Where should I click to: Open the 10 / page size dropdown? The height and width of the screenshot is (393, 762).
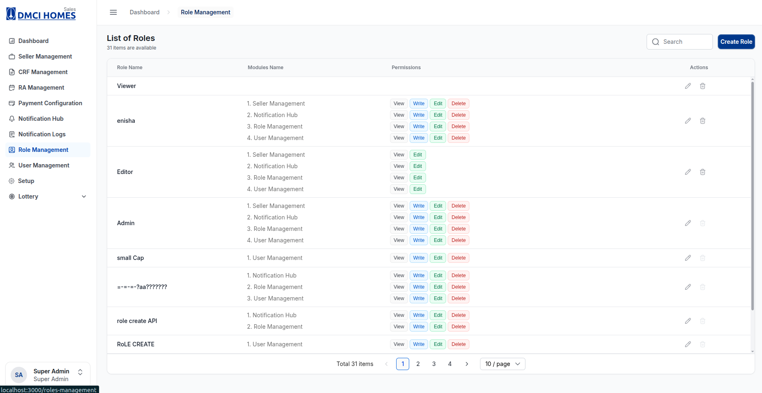click(x=503, y=364)
